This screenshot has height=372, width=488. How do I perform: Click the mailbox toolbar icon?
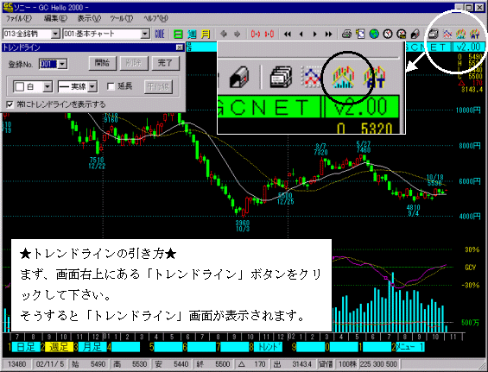415,34
